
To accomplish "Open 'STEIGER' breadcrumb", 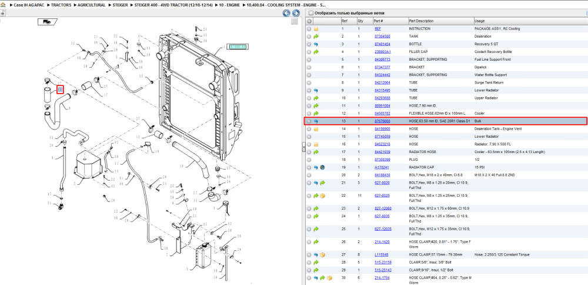I will (x=121, y=5).
